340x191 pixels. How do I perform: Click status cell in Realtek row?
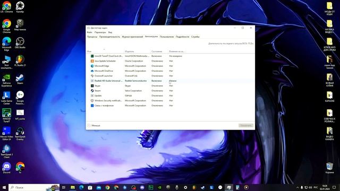157,81
